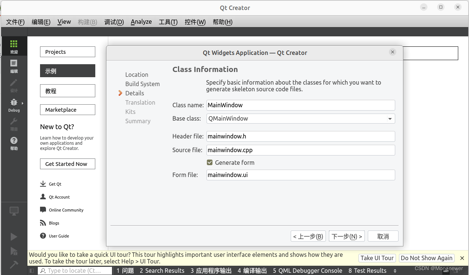This screenshot has height=275, width=469.
Task: Click the 下一步(N) button
Action: pyautogui.click(x=346, y=236)
